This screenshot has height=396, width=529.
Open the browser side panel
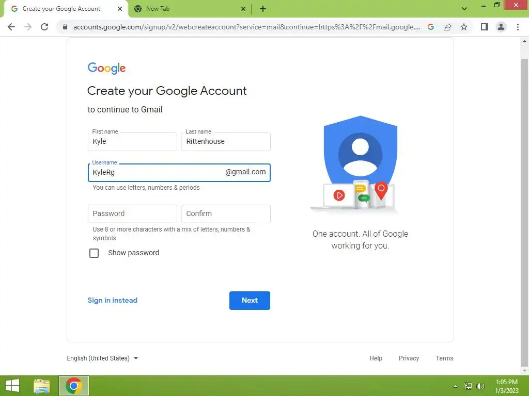(x=485, y=27)
